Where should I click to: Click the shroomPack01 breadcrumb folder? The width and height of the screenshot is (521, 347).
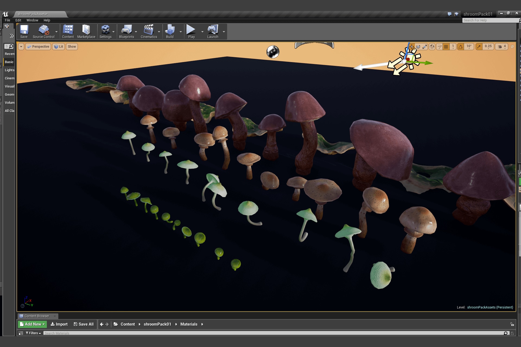tap(157, 324)
